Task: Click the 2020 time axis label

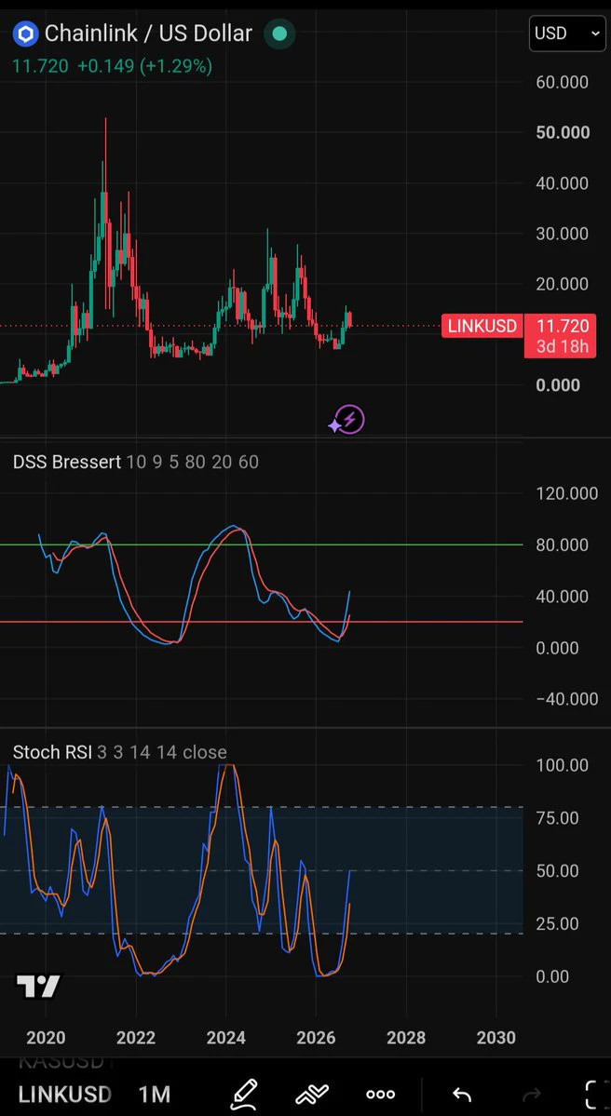Action: [46, 1037]
